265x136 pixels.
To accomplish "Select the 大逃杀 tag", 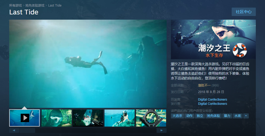I will pos(177,116).
